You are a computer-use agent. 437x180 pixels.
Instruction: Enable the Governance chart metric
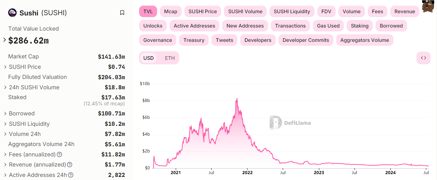158,40
